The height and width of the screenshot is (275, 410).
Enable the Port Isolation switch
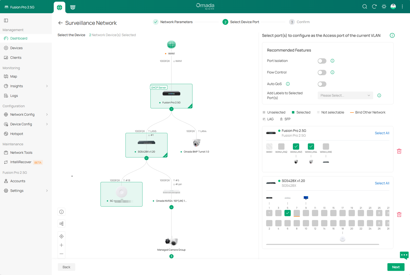click(x=322, y=61)
